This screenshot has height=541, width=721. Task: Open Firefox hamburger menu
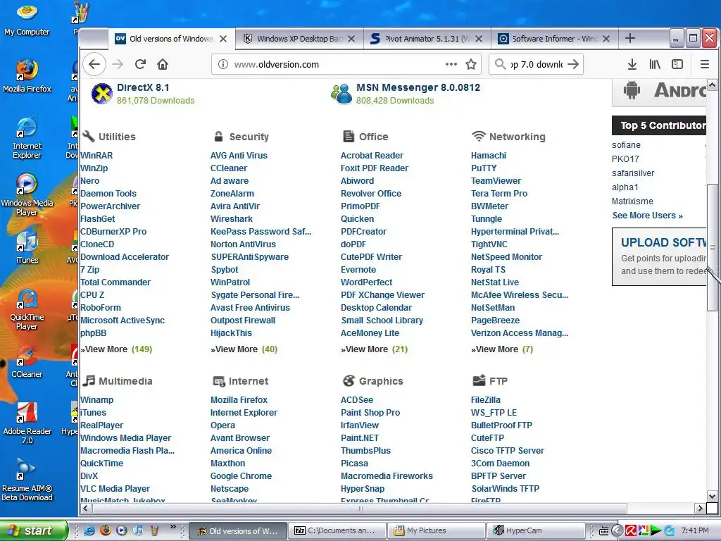[704, 64]
